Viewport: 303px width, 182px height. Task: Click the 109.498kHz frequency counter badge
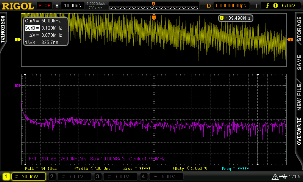pos(236,18)
